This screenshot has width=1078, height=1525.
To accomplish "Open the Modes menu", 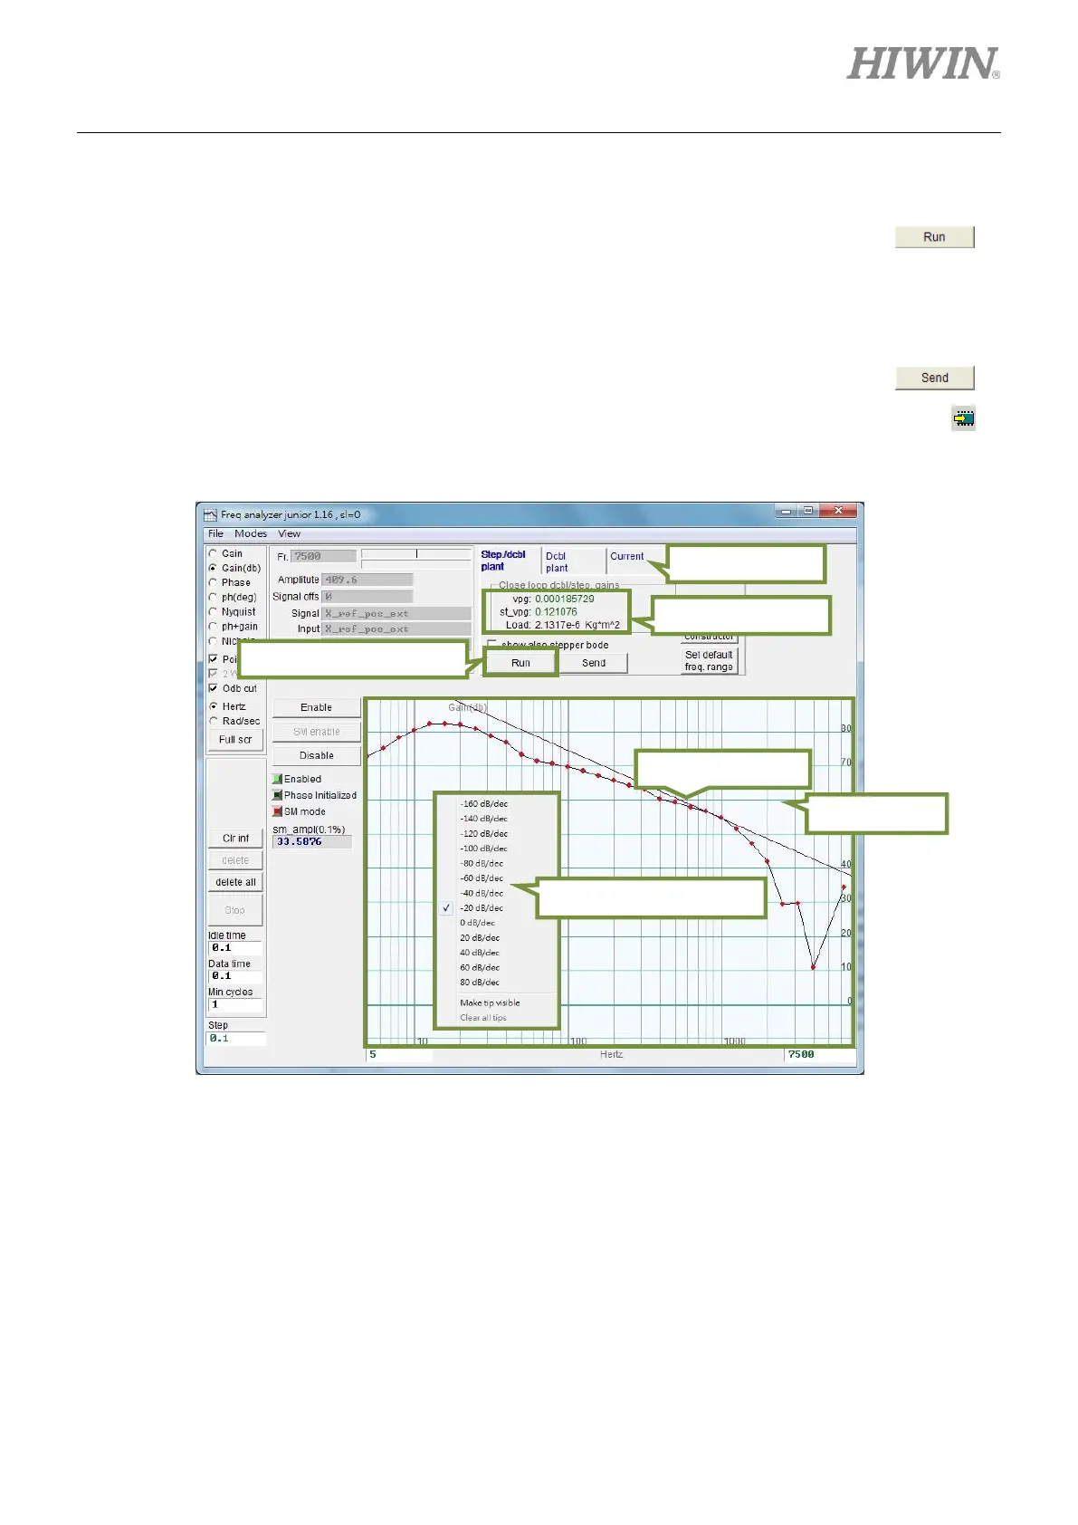I will (251, 533).
